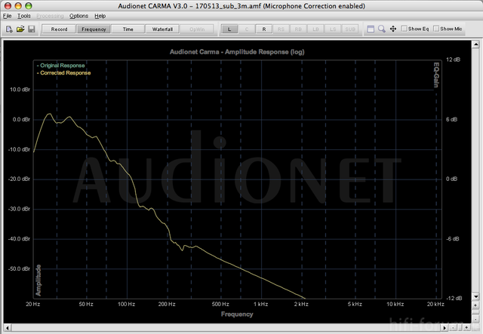Select the L channel button
Viewport: 483px width, 334px height.
229,29
